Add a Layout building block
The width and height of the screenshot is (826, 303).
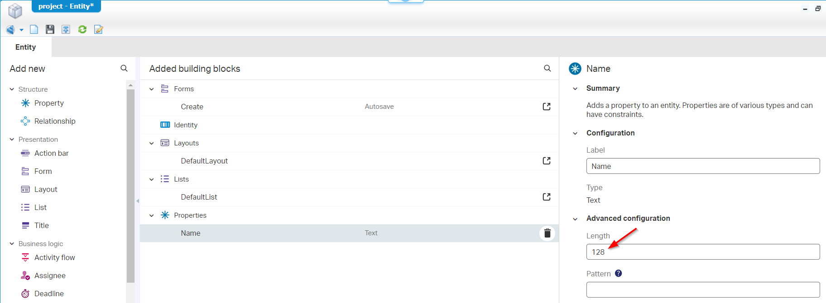pyautogui.click(x=46, y=189)
